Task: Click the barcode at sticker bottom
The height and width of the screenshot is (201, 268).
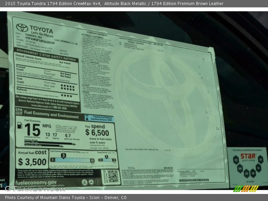Action: (194, 180)
